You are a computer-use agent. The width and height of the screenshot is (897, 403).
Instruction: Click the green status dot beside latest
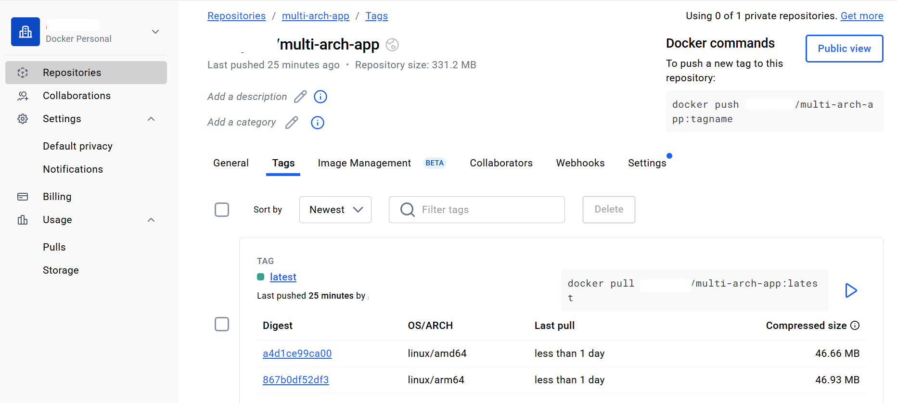point(261,277)
